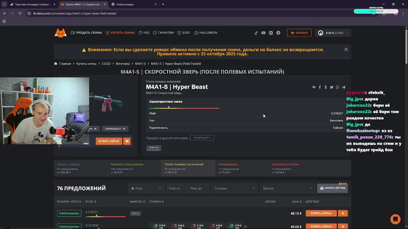Go back in browser history
This screenshot has width=408, height=229.
click(x=4, y=13)
